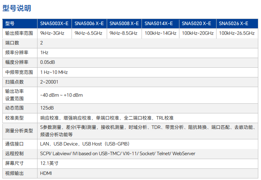Select the 12.1英寸 screen size value

(x=49, y=163)
